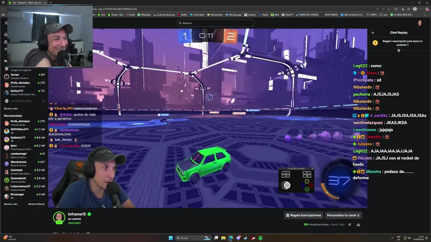Image resolution: width=431 pixels, height=242 pixels.
Task: Open DarkozTV channel in sidebar
Action: pyautogui.click(x=24, y=92)
